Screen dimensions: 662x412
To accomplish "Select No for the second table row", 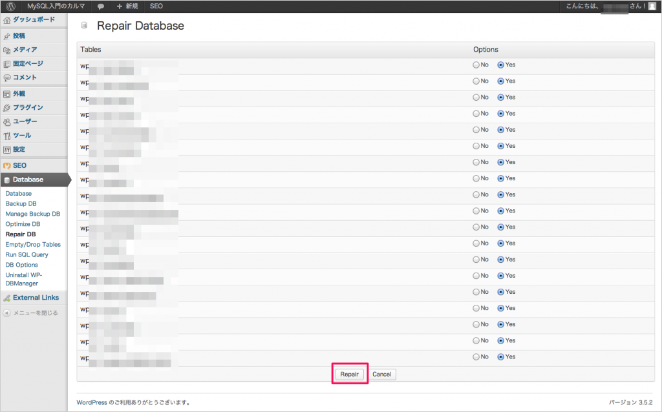I will point(476,81).
